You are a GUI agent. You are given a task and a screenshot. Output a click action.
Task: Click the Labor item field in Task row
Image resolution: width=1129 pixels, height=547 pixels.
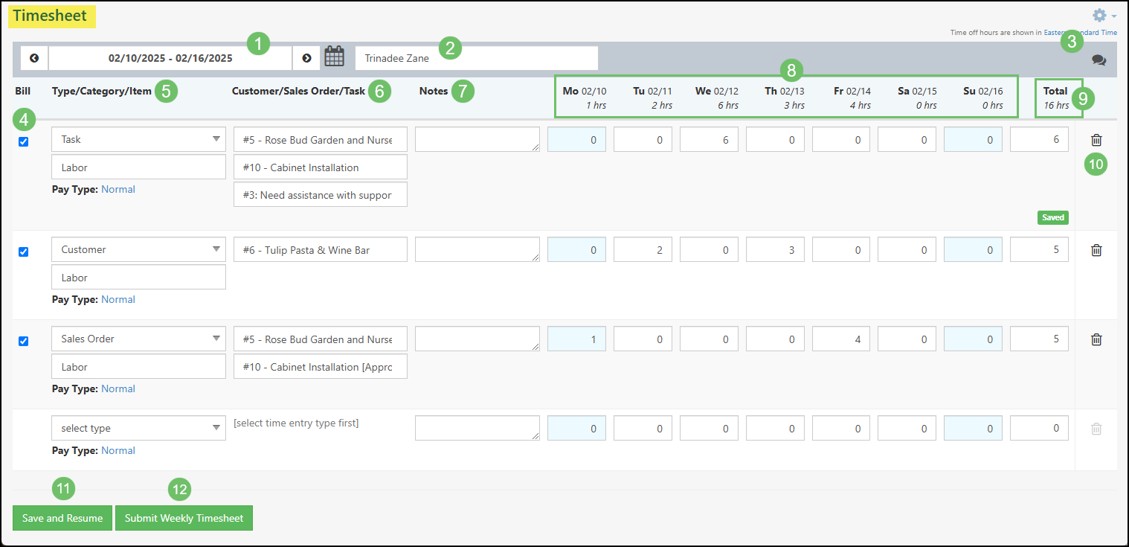coord(138,167)
